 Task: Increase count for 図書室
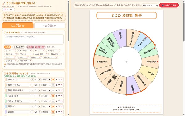coord(40,112)
